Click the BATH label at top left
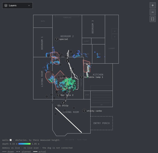The width and height of the screenshot is (158, 153). (x=43, y=21)
